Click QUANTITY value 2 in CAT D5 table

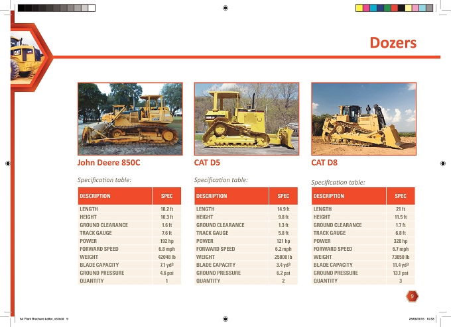tap(283, 281)
